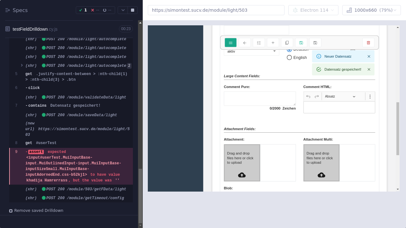Click the Specs heading
The image size is (406, 228).
pos(20,10)
